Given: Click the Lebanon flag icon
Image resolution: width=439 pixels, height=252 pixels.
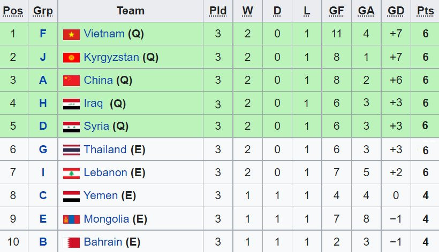Looking at the screenshot, I should click(71, 172).
